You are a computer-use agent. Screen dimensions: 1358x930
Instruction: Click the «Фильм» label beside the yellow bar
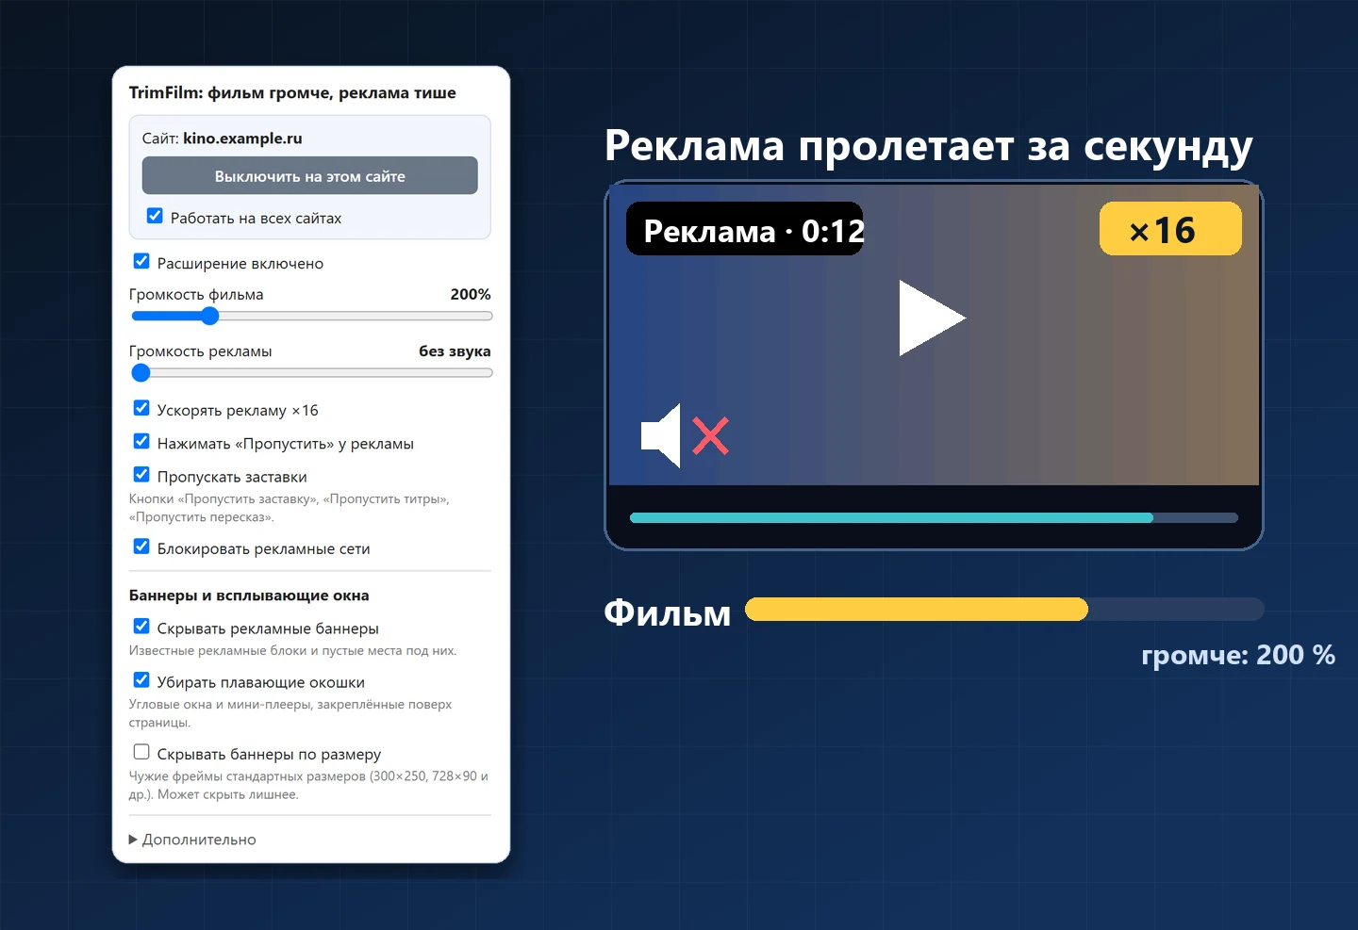click(668, 612)
